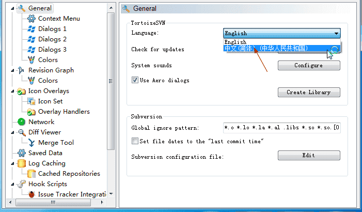
Task: Click the Dialogs 3 window icon
Action: tap(32, 50)
